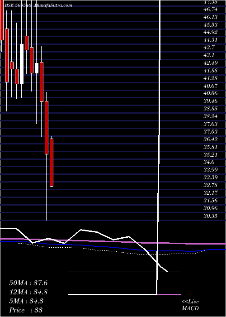This screenshot has height=317, width=226.
Task: Click price axis label 41.28
Action: [x=211, y=78]
